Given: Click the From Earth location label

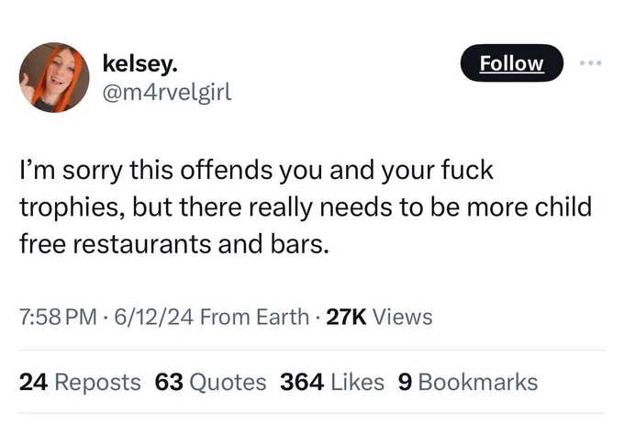Looking at the screenshot, I should [x=255, y=317].
